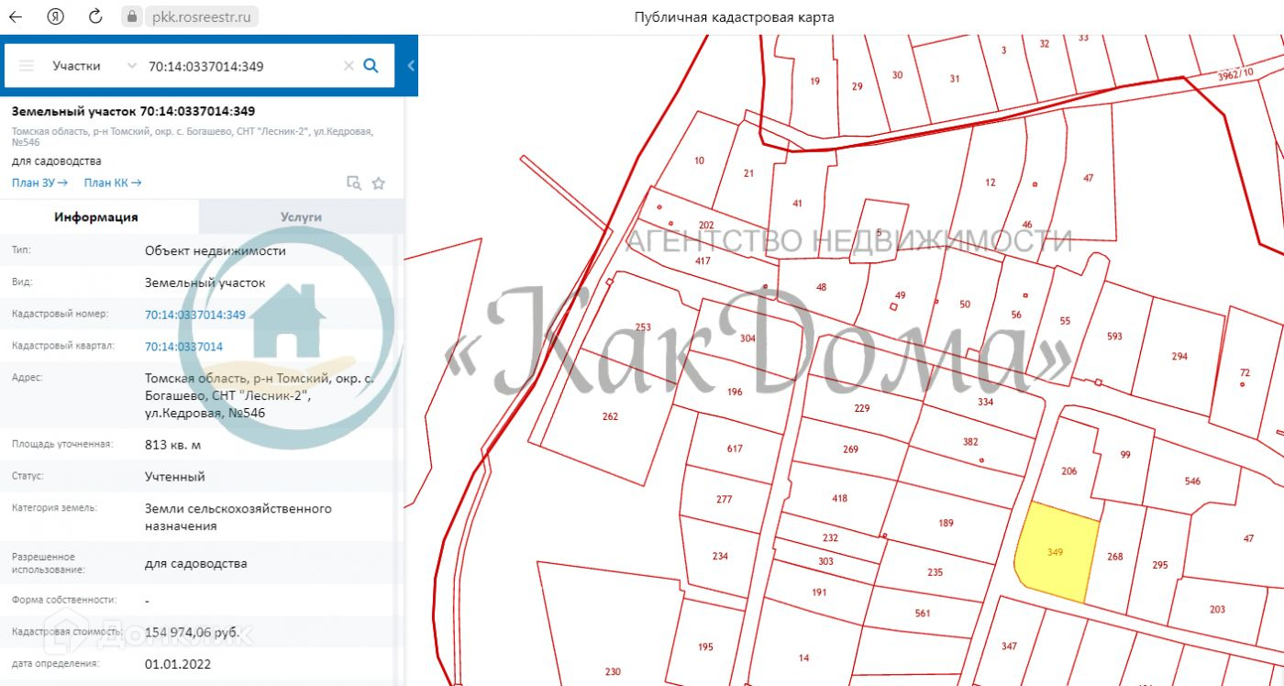Select parcel 191 on the map

point(819,592)
